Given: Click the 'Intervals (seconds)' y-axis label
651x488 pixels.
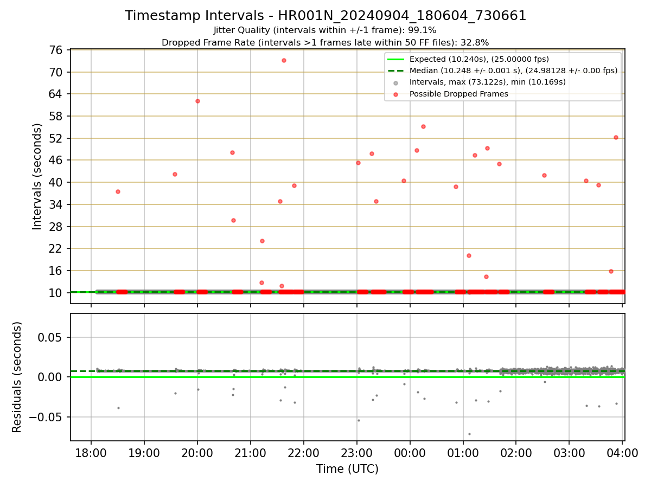Looking at the screenshot, I should point(37,176).
